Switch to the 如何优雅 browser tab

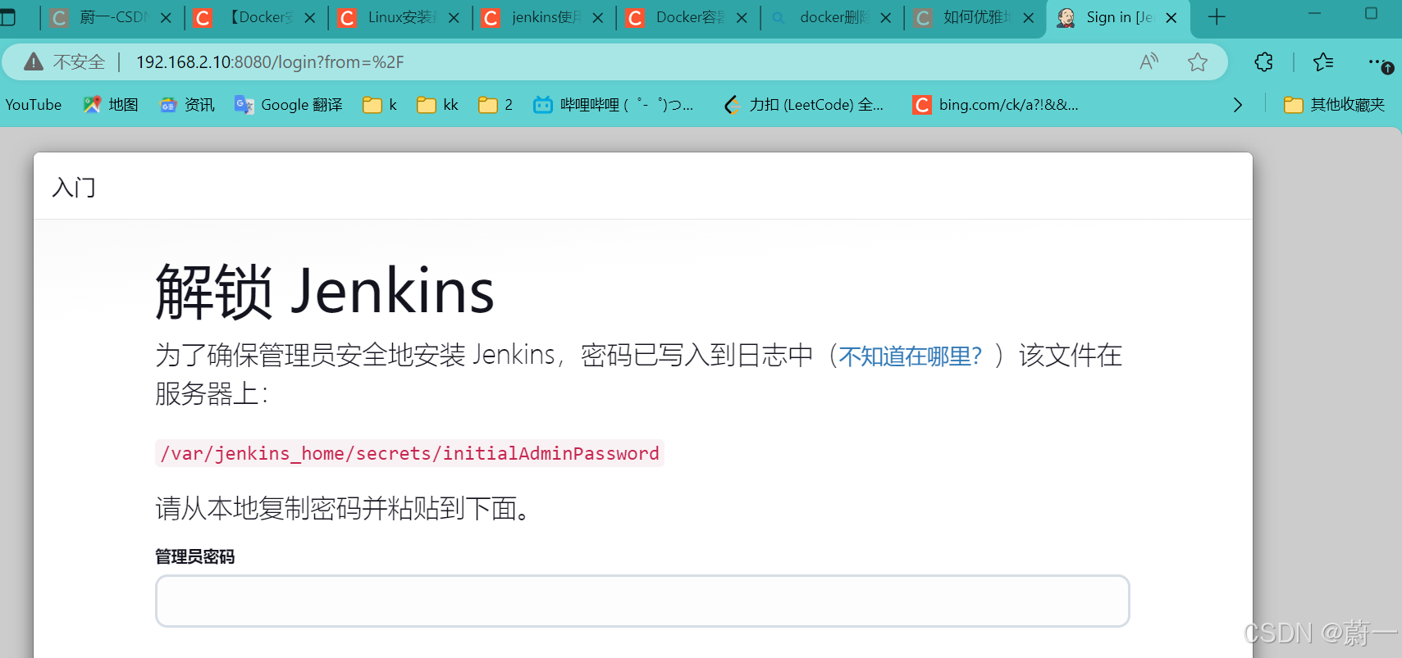tap(975, 17)
